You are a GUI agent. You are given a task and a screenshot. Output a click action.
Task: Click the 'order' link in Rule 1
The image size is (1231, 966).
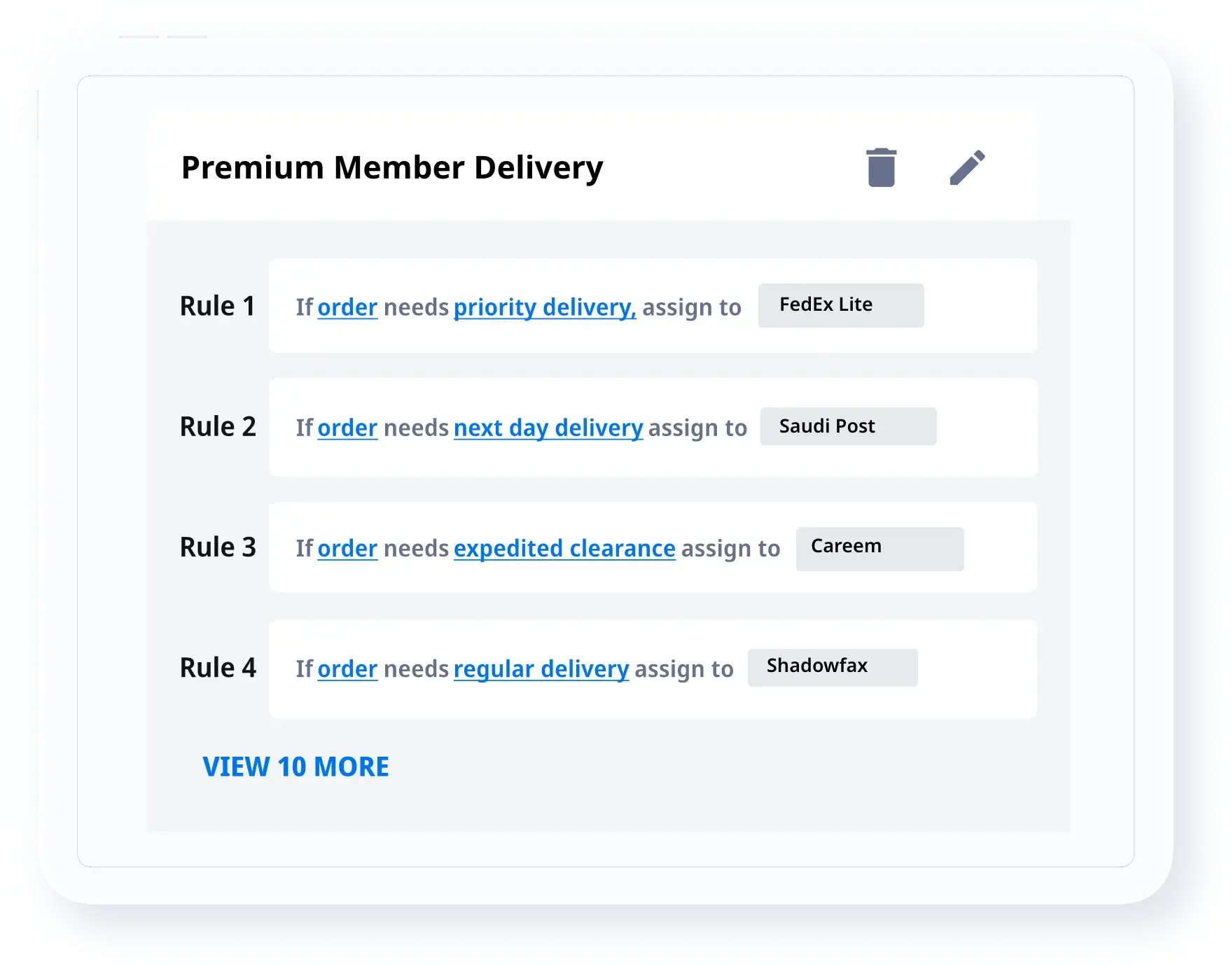[347, 307]
